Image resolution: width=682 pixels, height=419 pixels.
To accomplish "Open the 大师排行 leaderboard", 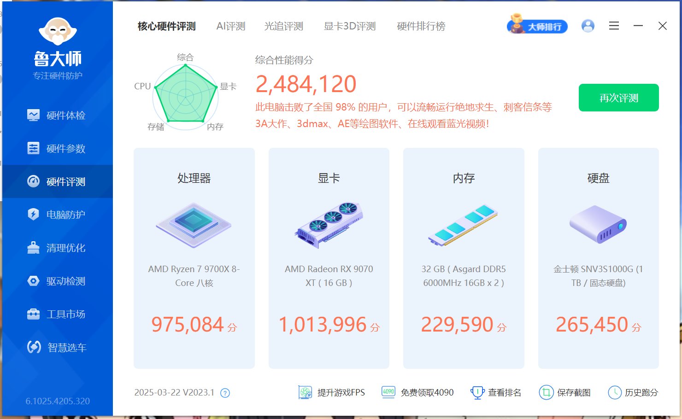I will click(537, 26).
